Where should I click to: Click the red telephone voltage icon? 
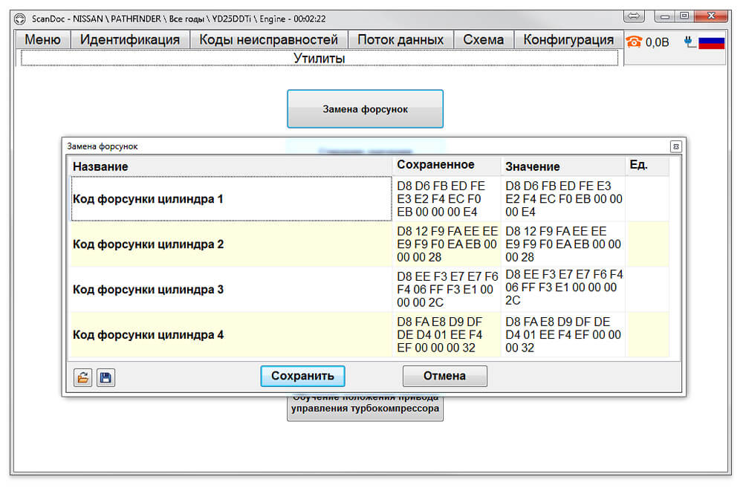tap(634, 42)
